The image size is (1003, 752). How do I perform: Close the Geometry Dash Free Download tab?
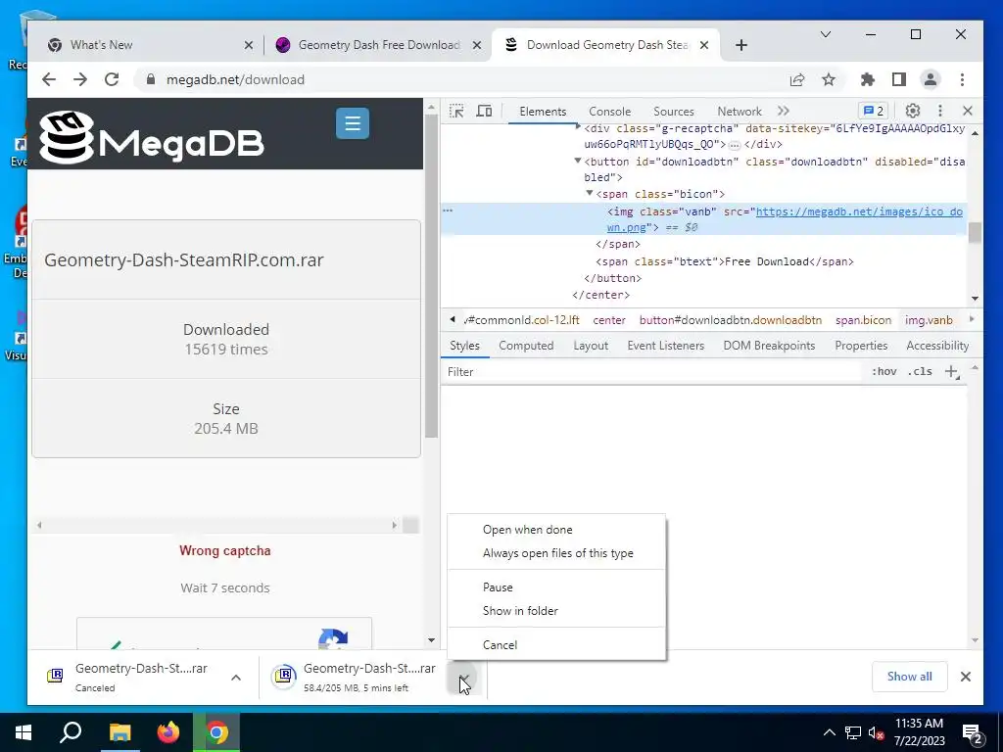coord(477,45)
